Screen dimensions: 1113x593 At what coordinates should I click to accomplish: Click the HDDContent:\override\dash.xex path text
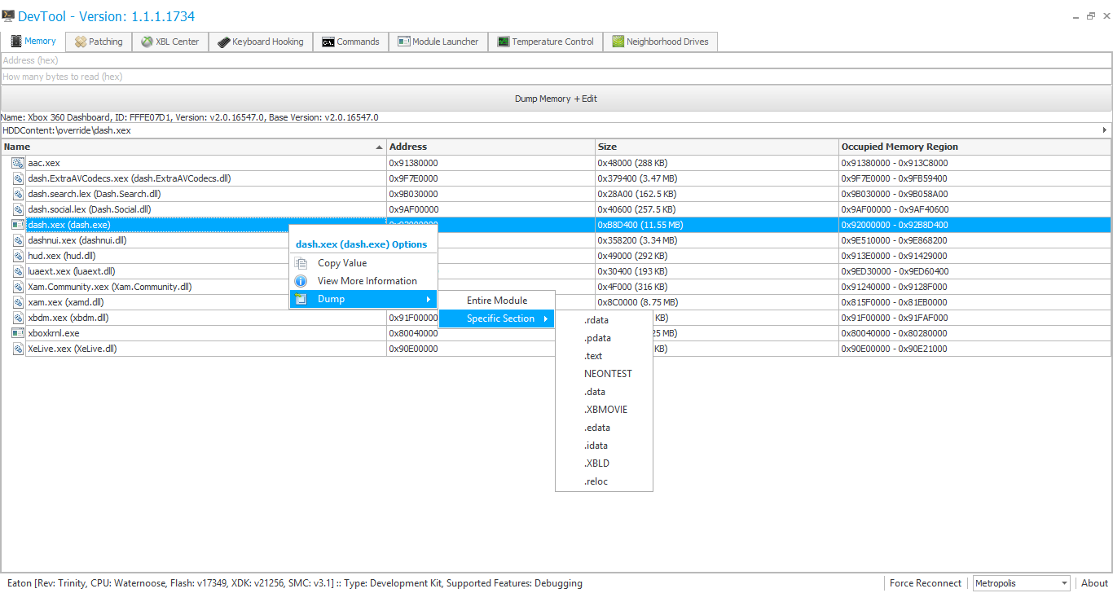point(67,130)
